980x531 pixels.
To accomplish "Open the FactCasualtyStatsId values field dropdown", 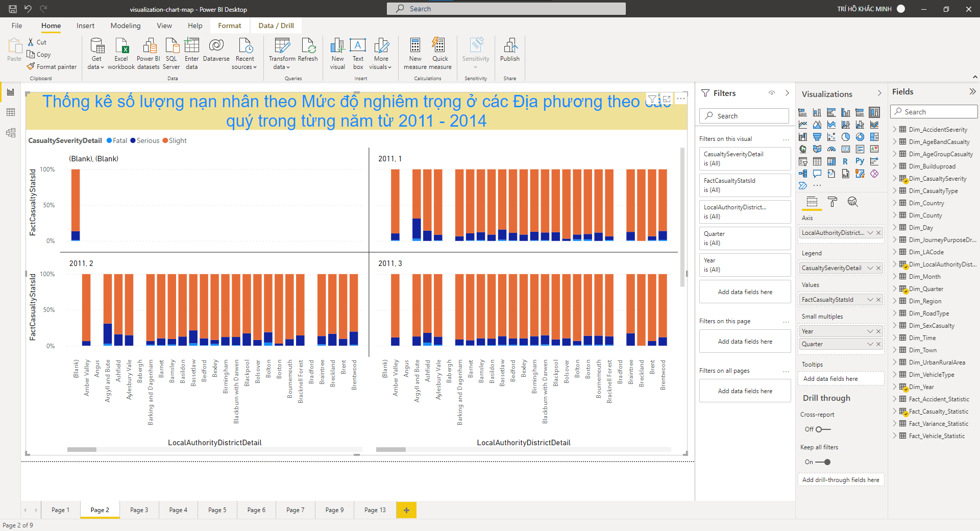I will point(870,300).
